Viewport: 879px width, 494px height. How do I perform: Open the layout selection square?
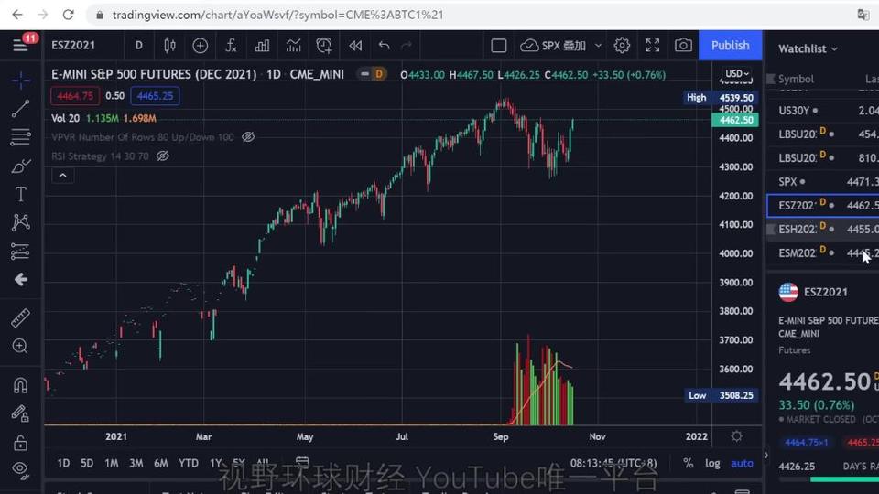point(498,46)
